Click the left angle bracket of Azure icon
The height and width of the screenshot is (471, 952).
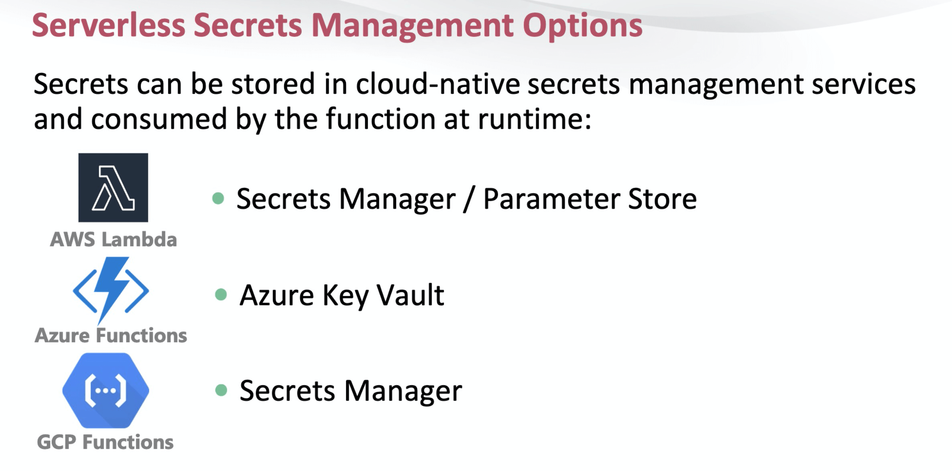85,291
